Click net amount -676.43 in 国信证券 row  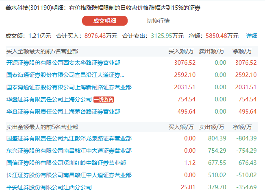[246, 163]
